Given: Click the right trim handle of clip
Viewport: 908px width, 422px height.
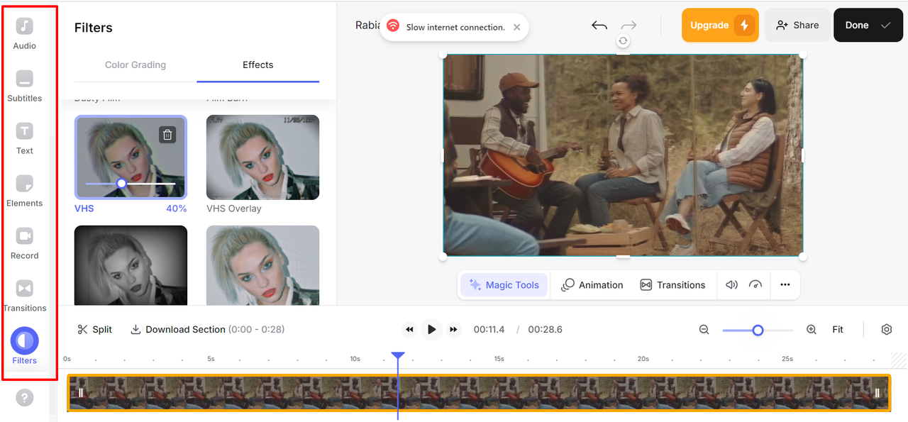Looking at the screenshot, I should coord(877,393).
